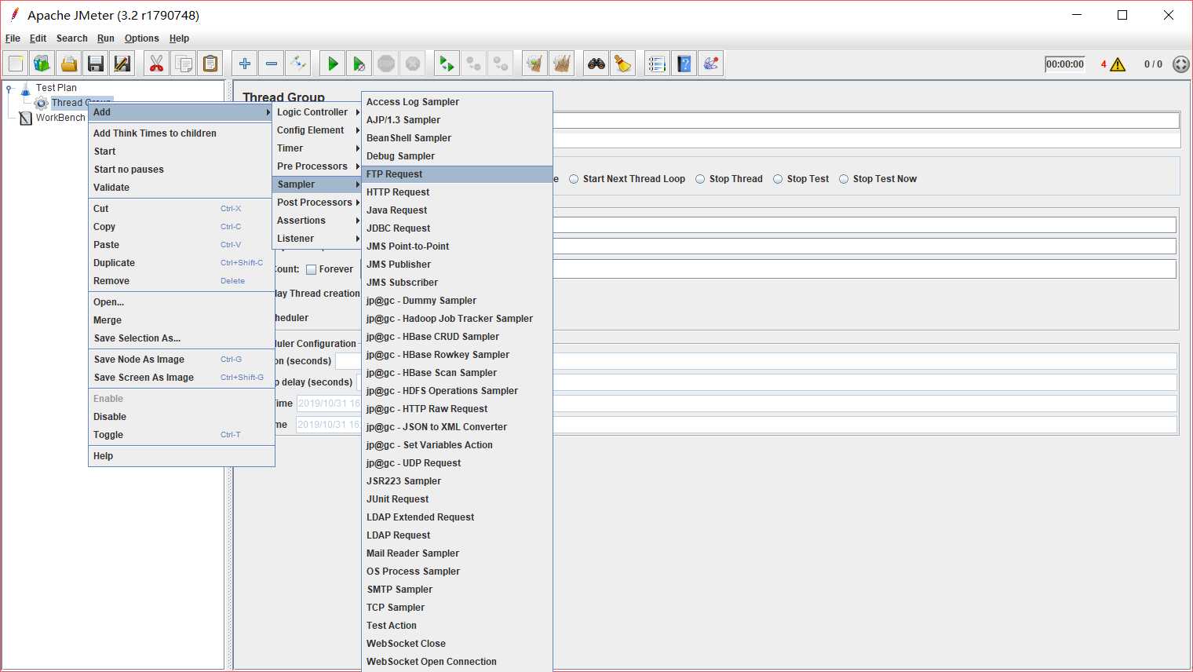Select BeanShell Sampler entry
This screenshot has width=1193, height=672.
pyautogui.click(x=458, y=138)
